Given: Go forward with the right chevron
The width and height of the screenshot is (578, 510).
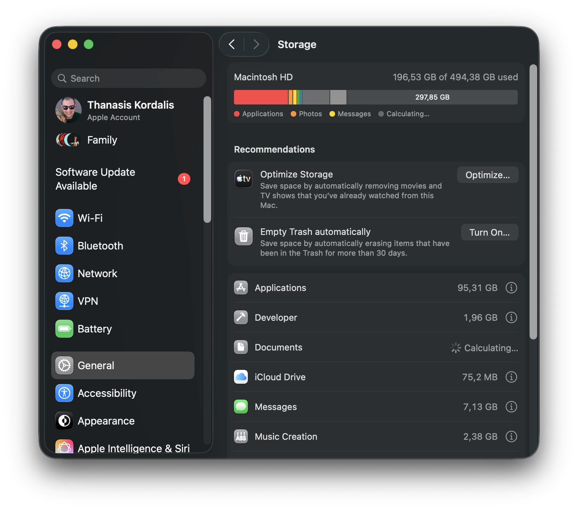Looking at the screenshot, I should click(256, 44).
